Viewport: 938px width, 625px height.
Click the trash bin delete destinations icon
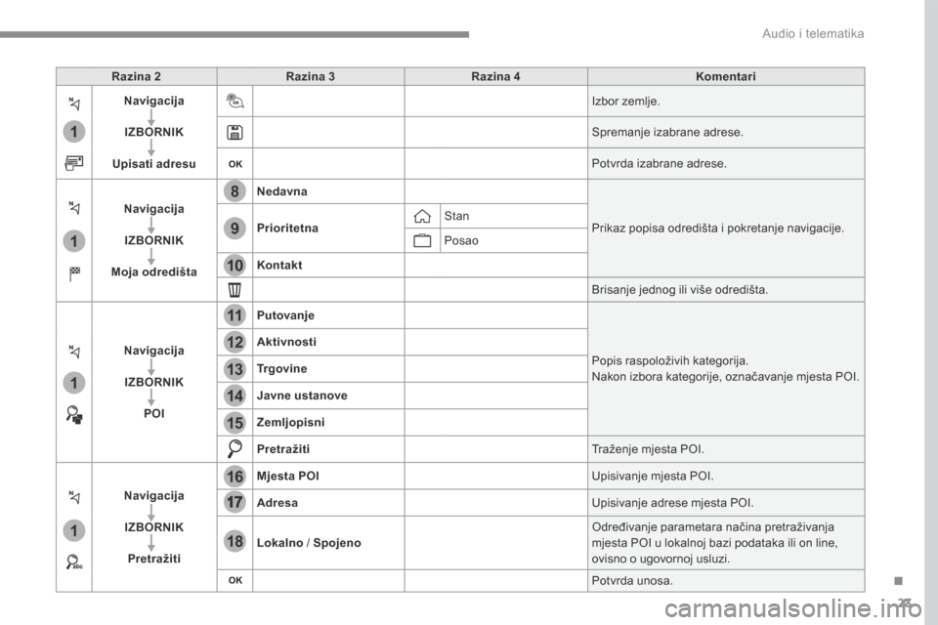click(234, 289)
